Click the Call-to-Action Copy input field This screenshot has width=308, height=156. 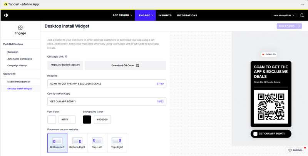point(107,102)
